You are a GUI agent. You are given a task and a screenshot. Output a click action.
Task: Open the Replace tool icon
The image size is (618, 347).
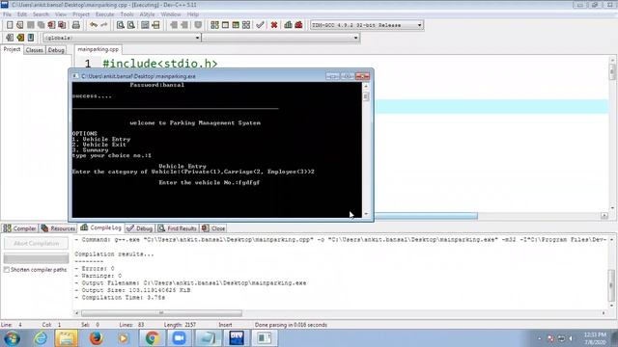[x=131, y=25]
